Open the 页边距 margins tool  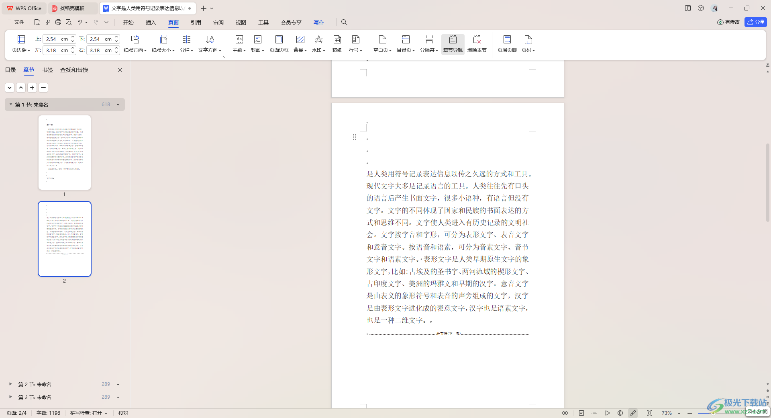tap(21, 44)
